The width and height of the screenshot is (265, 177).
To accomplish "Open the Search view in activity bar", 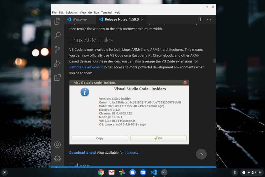I will point(57,35).
